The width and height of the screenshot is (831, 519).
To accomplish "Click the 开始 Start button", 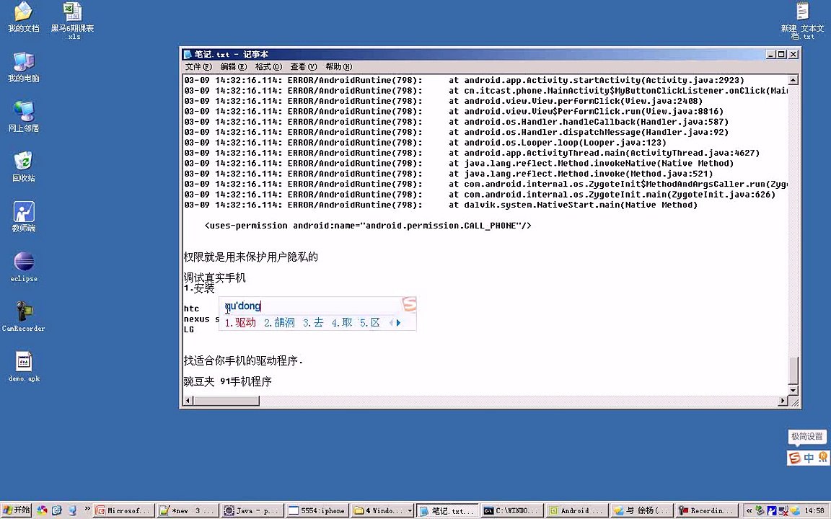I will [x=17, y=510].
